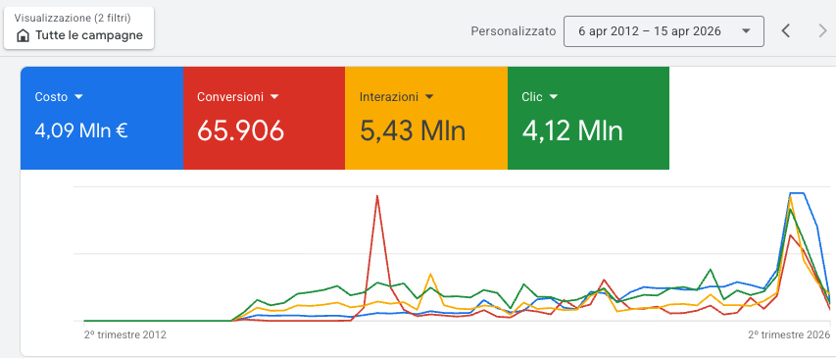
Task: Click the home icon beside Tutte le campagne
Action: point(23,35)
